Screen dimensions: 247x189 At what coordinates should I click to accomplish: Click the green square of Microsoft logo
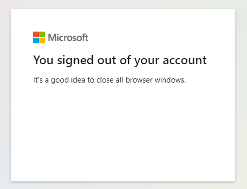[x=42, y=34]
